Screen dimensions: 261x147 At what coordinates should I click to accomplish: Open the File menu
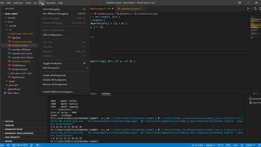click(x=2, y=3)
